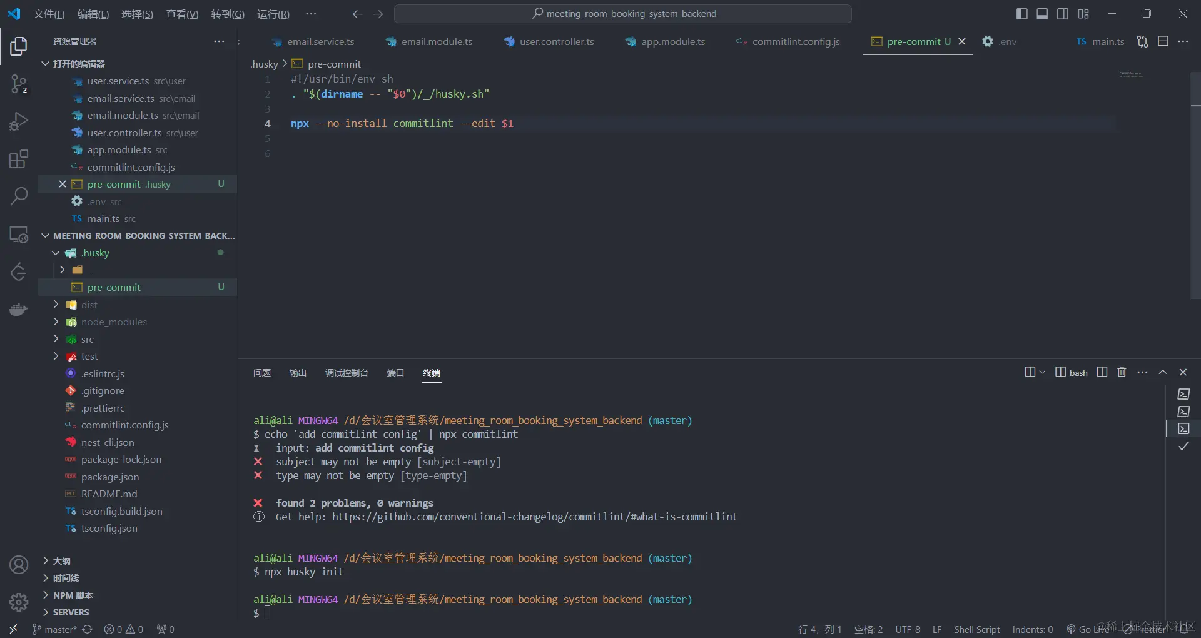Open the Extensions view
The height and width of the screenshot is (638, 1201).
pos(19,159)
